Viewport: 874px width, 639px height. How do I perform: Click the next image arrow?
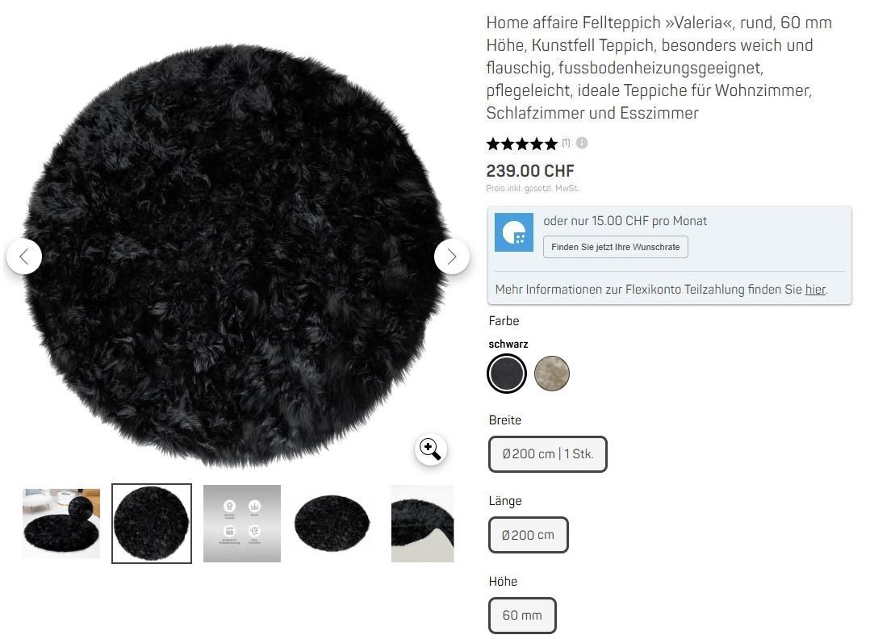(x=451, y=257)
